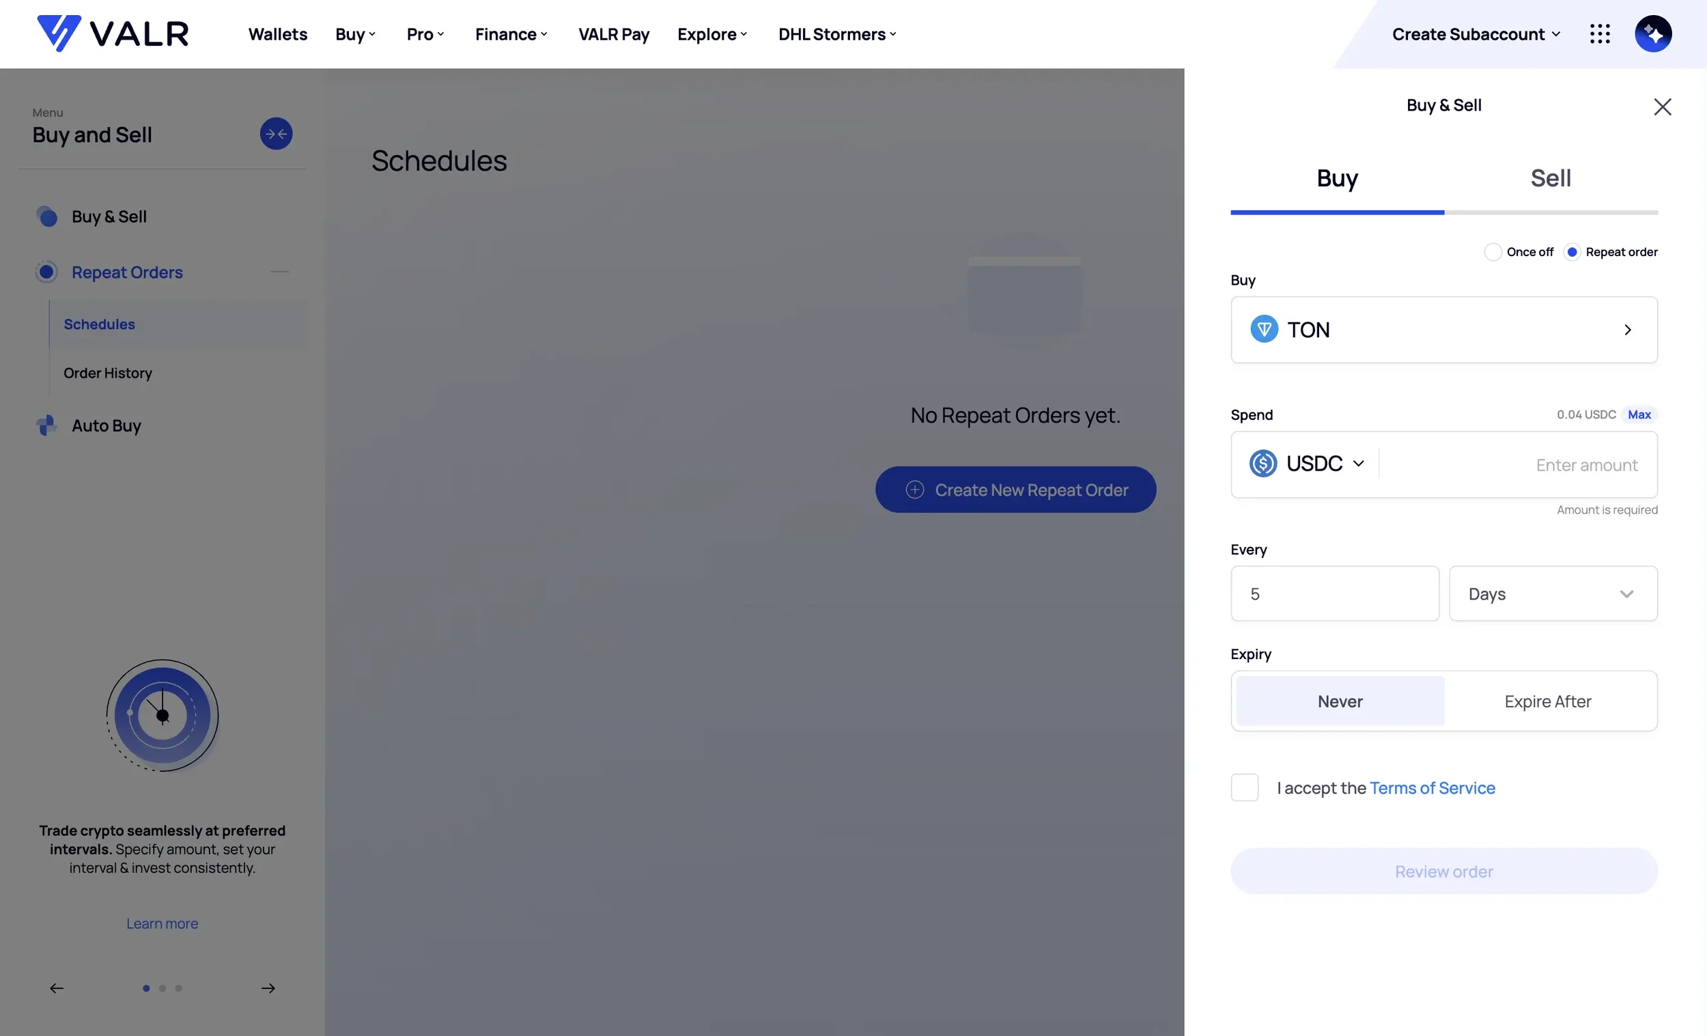Click the Every interval number field
Screen dimensions: 1707x1036
(x=1334, y=593)
